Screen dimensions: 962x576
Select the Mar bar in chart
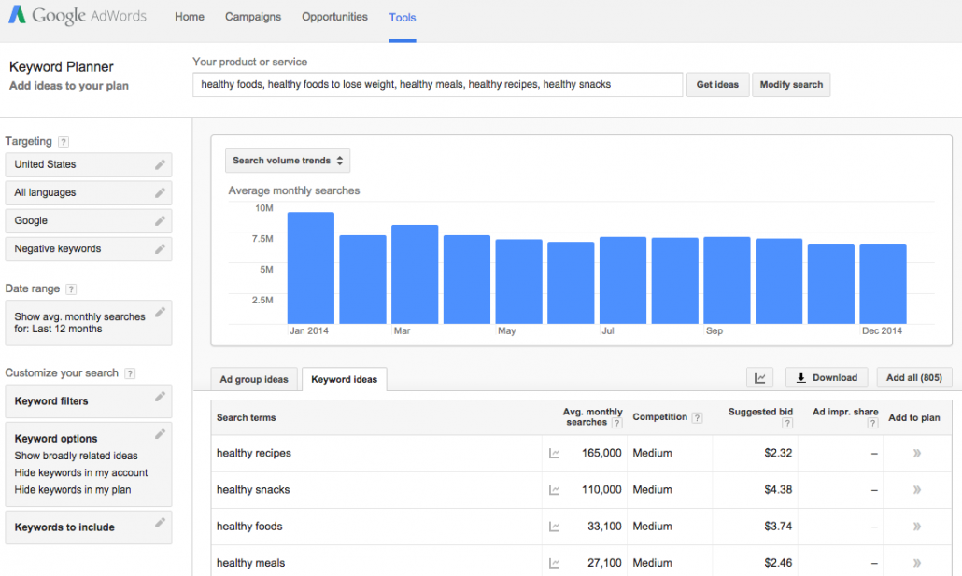click(x=415, y=274)
